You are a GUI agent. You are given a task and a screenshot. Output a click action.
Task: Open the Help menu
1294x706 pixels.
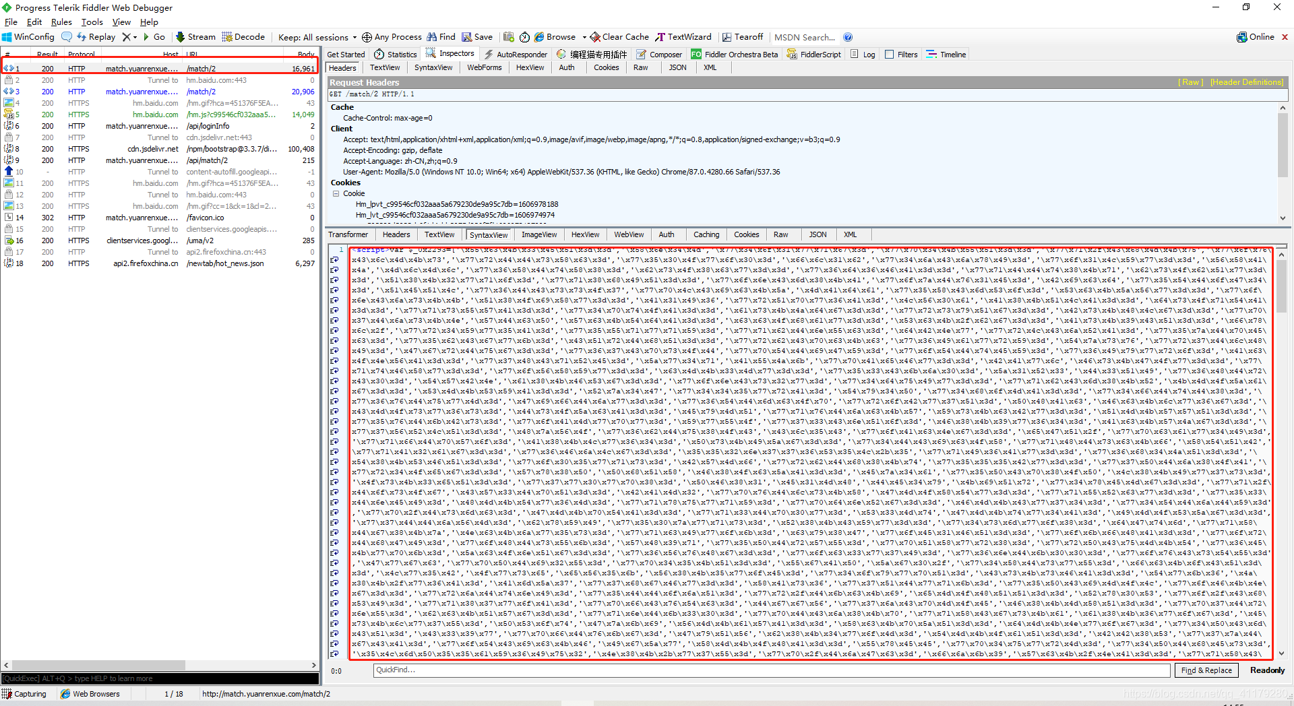149,22
